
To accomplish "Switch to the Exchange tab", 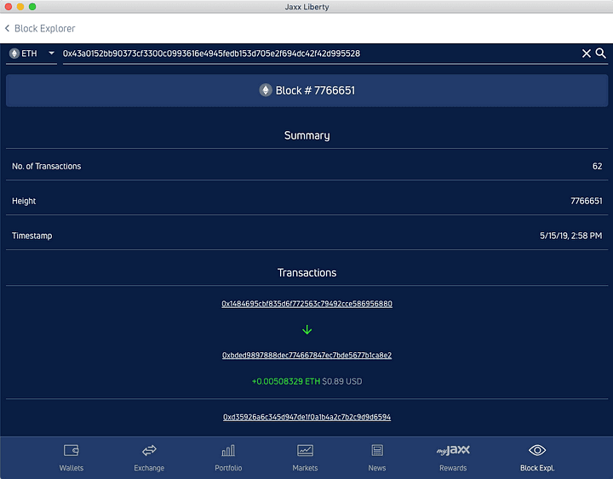I will [x=149, y=457].
